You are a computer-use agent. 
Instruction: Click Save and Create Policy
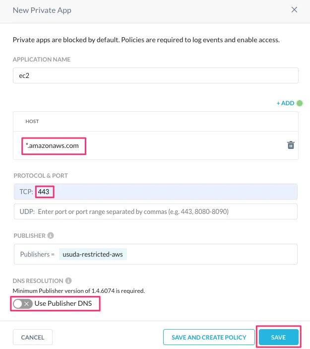click(209, 337)
